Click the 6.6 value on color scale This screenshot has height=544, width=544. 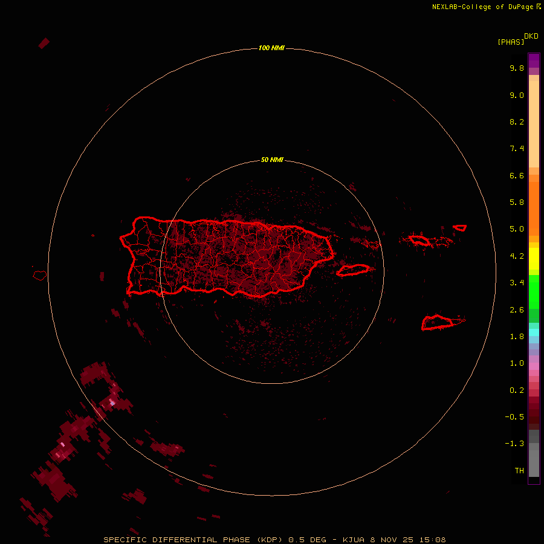[517, 175]
